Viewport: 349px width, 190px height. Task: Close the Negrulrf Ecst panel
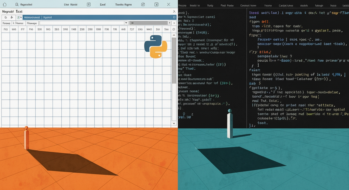coord(174,11)
